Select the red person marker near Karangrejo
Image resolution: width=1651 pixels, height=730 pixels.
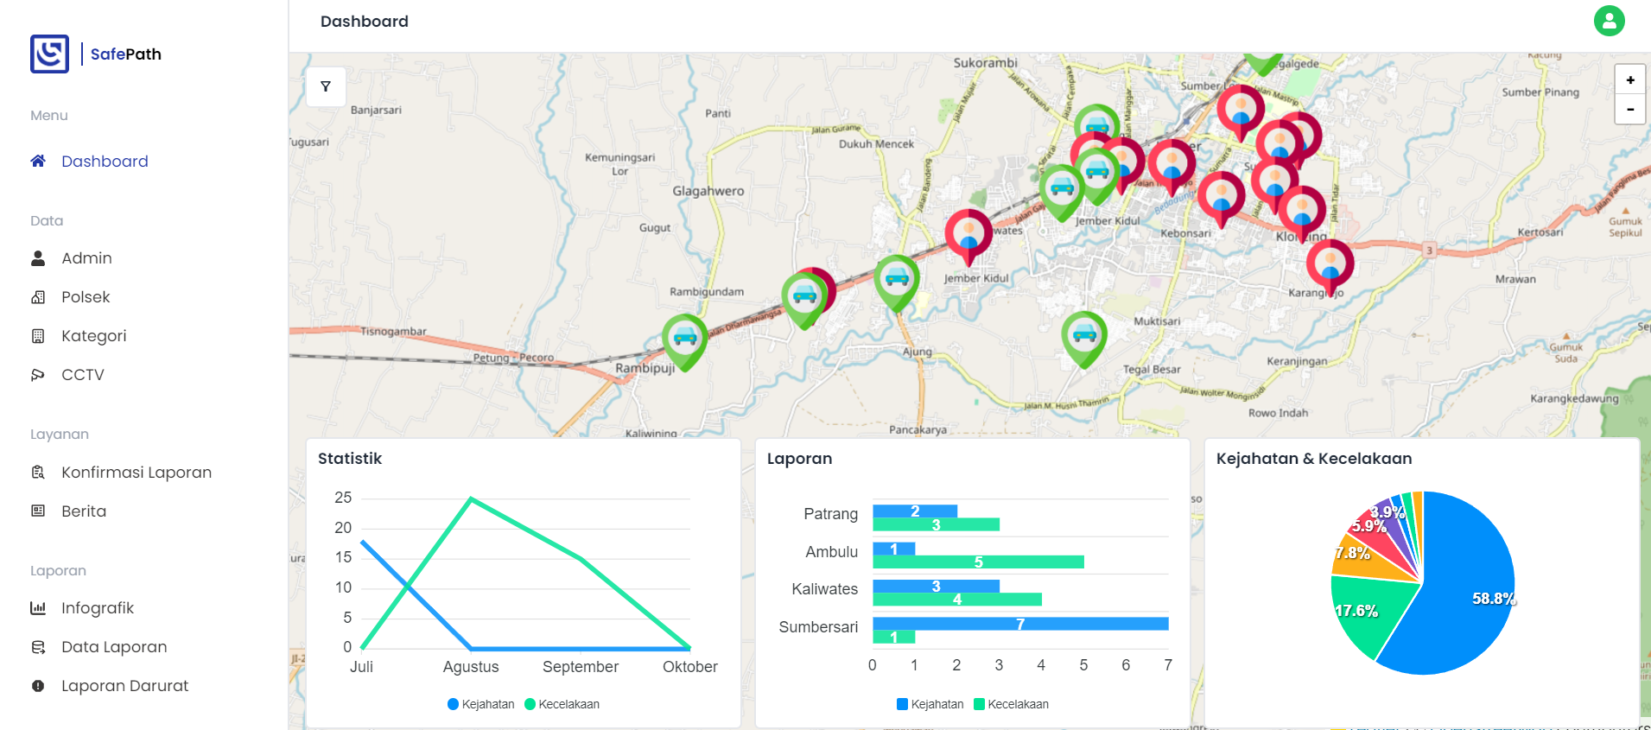coord(1330,262)
